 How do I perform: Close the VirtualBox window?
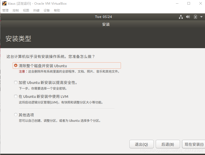[201, 3]
